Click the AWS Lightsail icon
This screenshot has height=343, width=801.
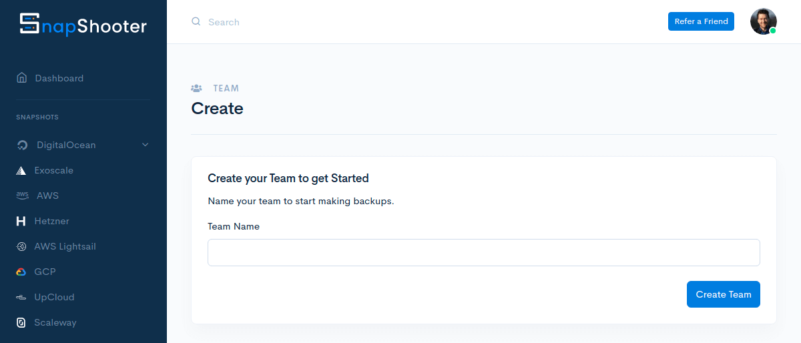tap(21, 246)
